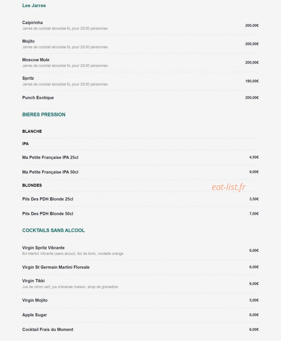Click Pils Des PDH Blonde 25cl
The image size is (281, 341).
(140, 199)
